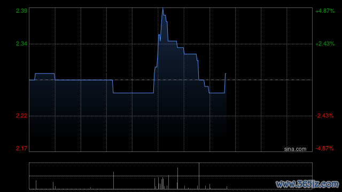Click the early plateau above the baseline
The width and height of the screenshot is (342, 192).
(45, 74)
